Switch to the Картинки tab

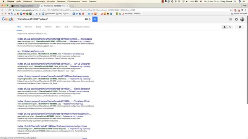28,27
